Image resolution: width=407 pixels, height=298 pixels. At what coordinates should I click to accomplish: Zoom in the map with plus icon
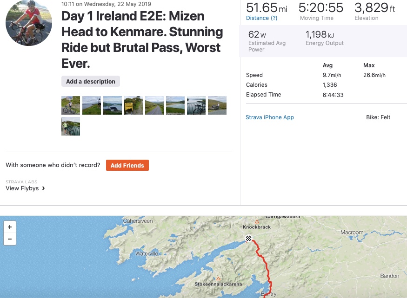(10, 227)
